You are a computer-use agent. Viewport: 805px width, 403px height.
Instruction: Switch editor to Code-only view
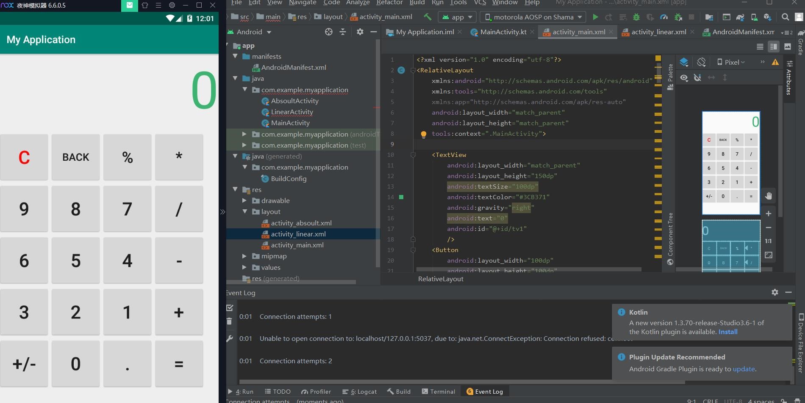coord(760,47)
